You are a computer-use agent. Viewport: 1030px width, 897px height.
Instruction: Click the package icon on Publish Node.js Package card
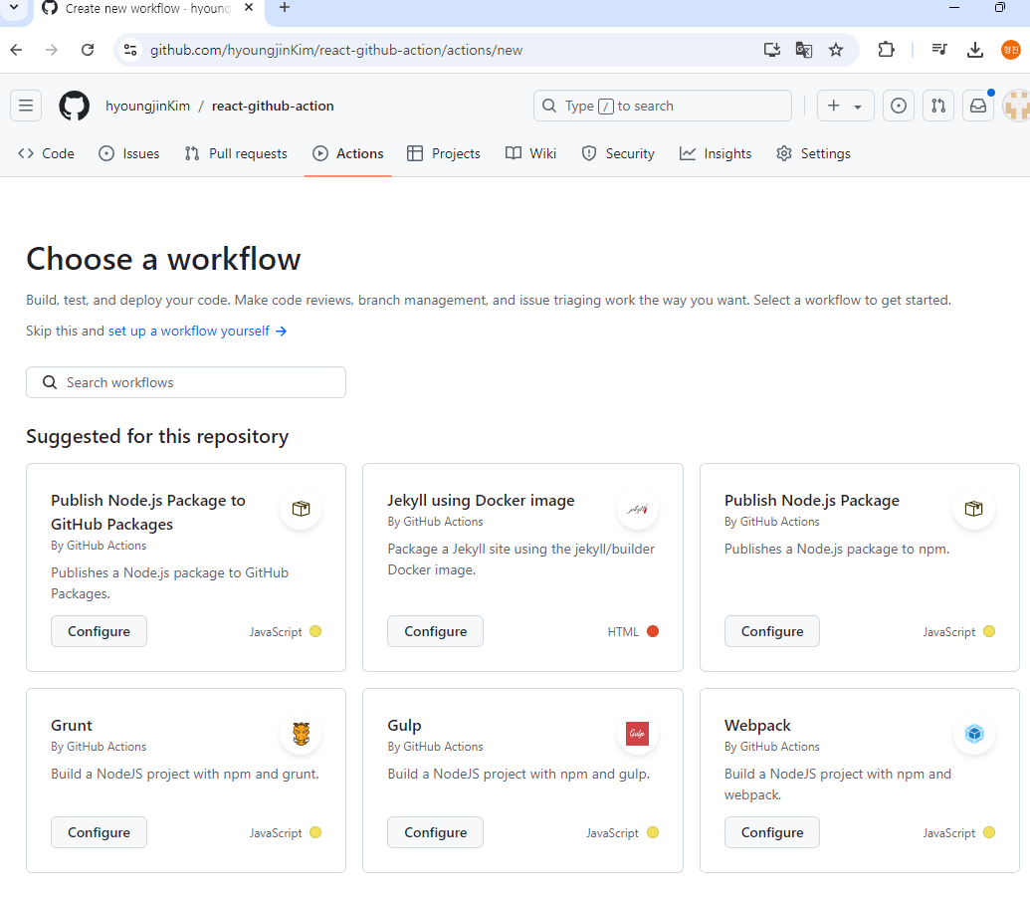point(974,509)
